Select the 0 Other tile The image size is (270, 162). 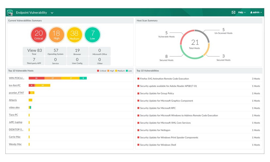[x=100, y=61]
